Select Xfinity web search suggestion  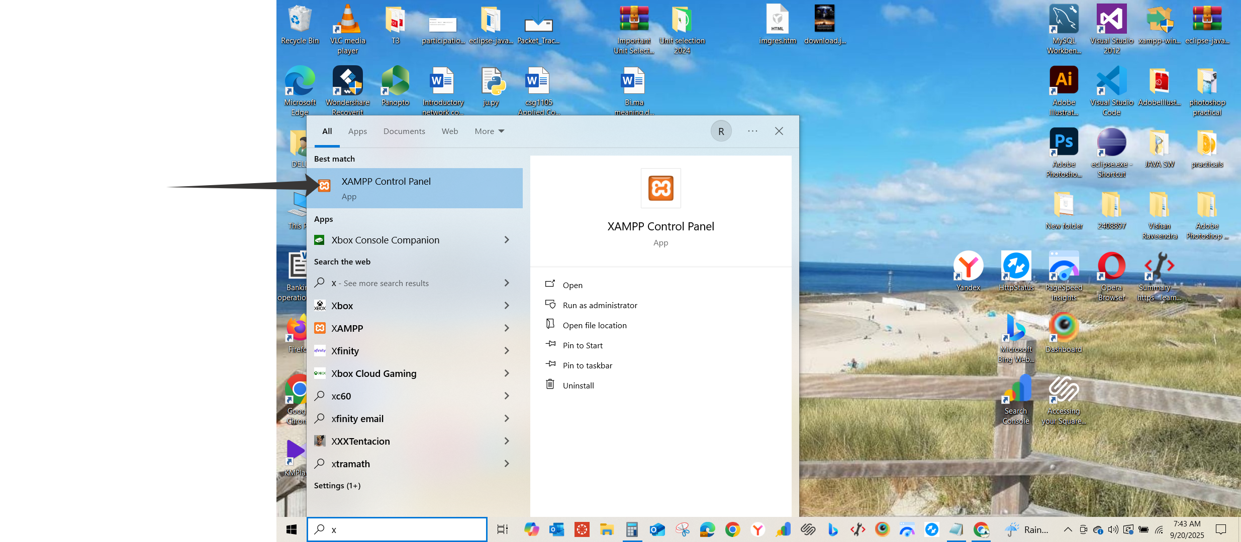(x=345, y=351)
